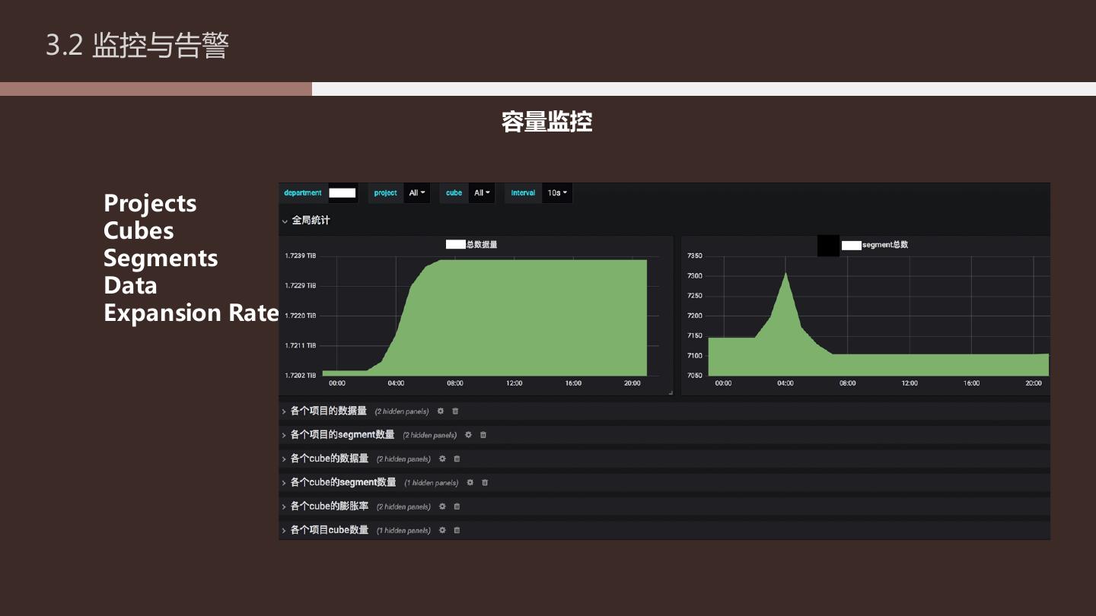Click the Segments bullet text
This screenshot has height=616, width=1096.
click(x=161, y=259)
